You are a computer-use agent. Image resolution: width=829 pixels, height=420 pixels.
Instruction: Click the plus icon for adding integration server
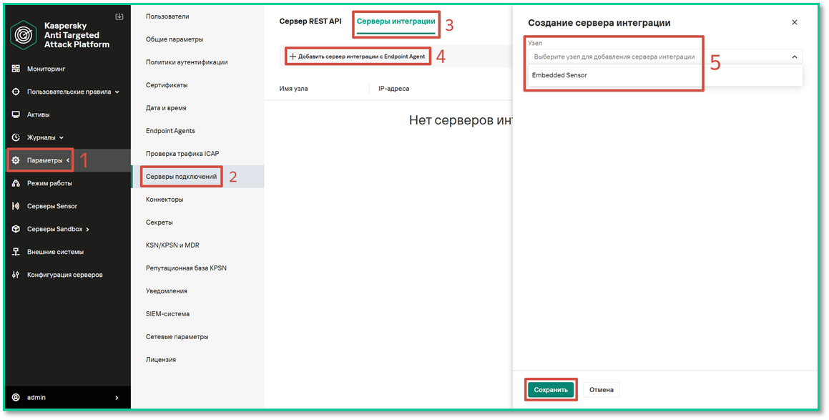tap(293, 56)
